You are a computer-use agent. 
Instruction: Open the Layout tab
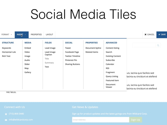tap(49, 34)
